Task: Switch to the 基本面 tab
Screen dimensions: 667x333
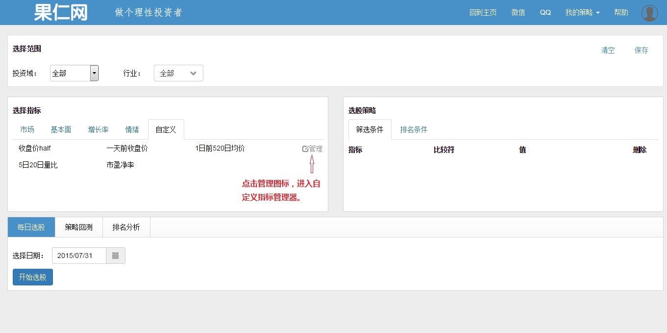Action: pyautogui.click(x=61, y=129)
